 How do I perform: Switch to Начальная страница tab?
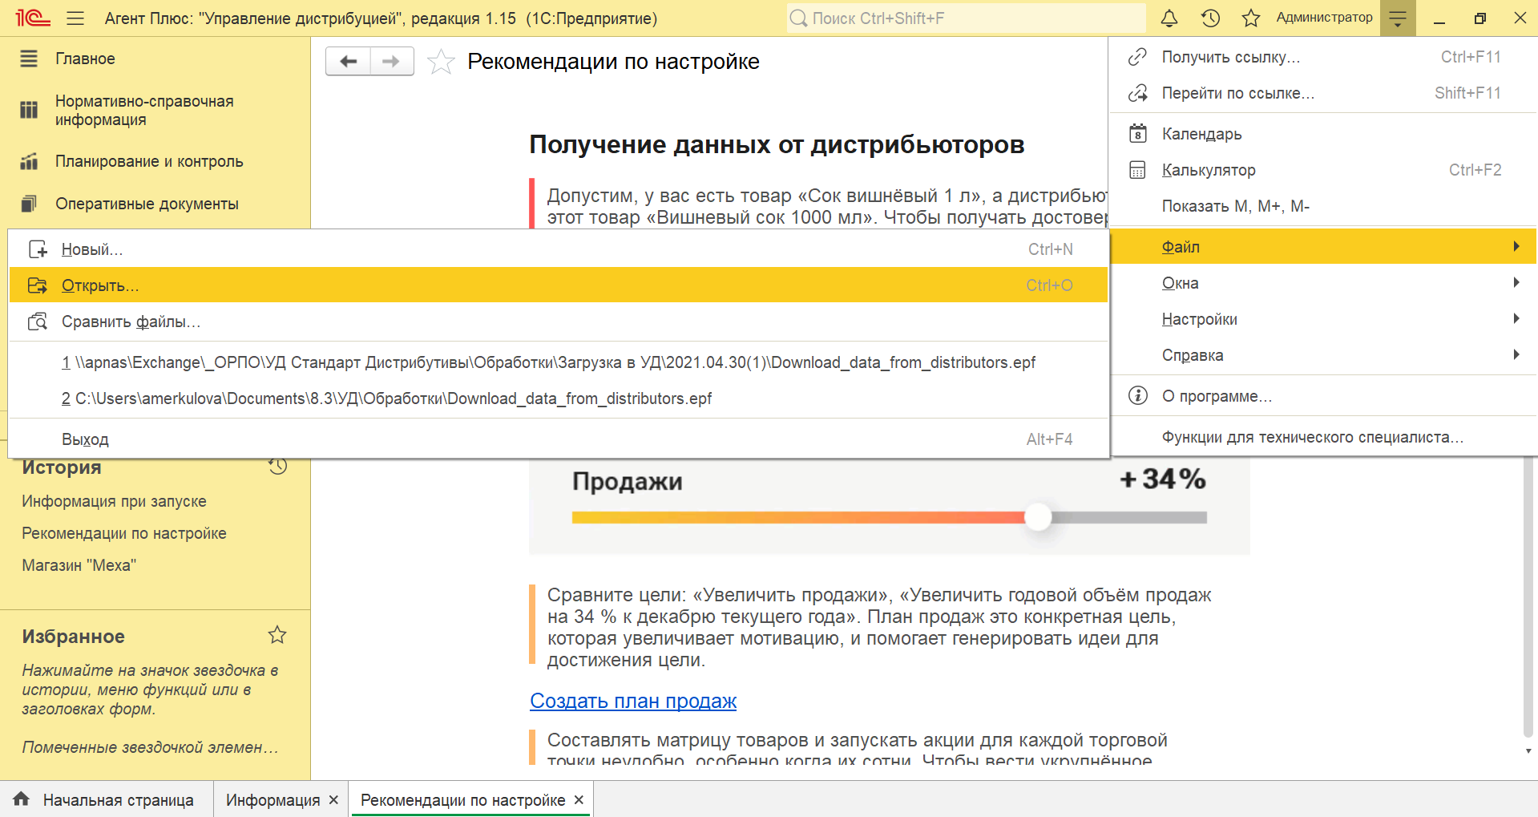106,799
